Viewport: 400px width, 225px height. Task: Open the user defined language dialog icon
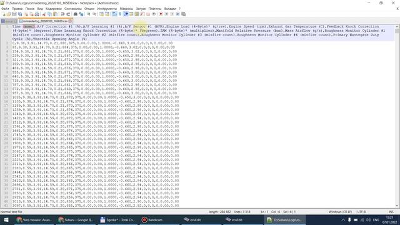click(x=131, y=14)
